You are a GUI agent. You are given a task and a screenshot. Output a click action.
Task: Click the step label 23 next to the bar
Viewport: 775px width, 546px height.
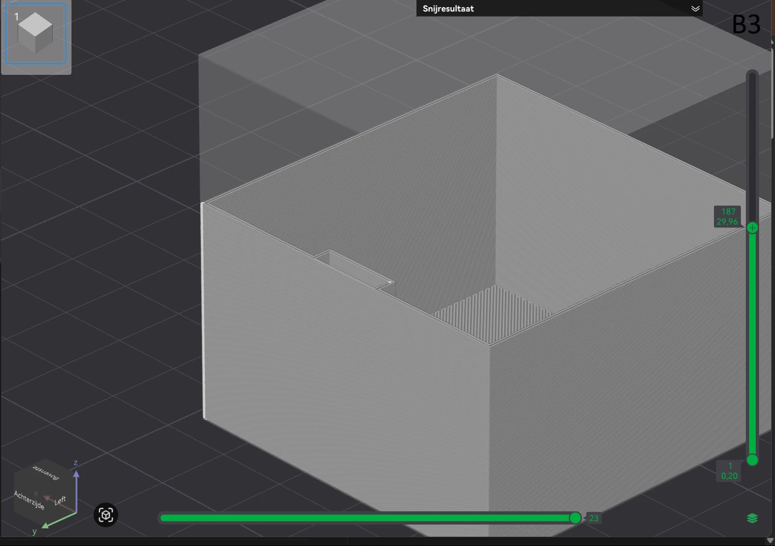[x=594, y=518]
